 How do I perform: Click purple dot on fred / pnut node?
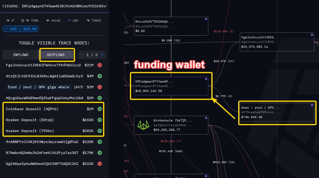click(x=312, y=105)
